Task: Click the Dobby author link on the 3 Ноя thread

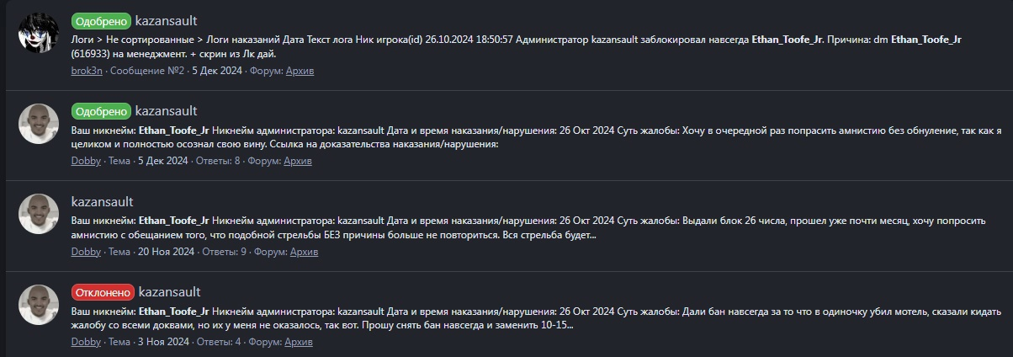Action: [86, 342]
